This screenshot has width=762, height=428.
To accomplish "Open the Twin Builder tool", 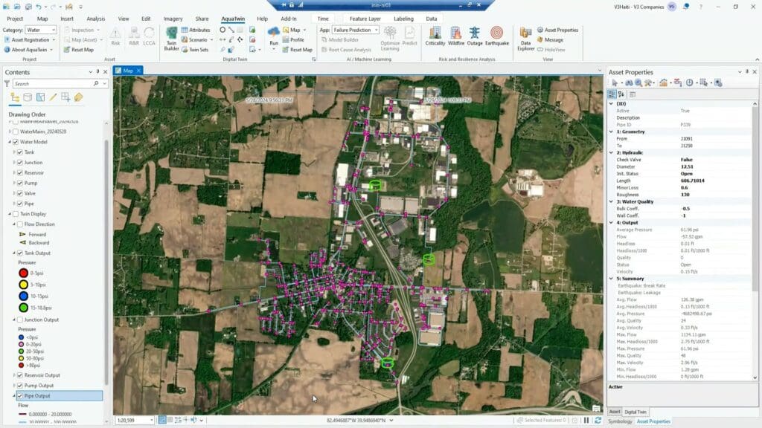I will pos(171,39).
